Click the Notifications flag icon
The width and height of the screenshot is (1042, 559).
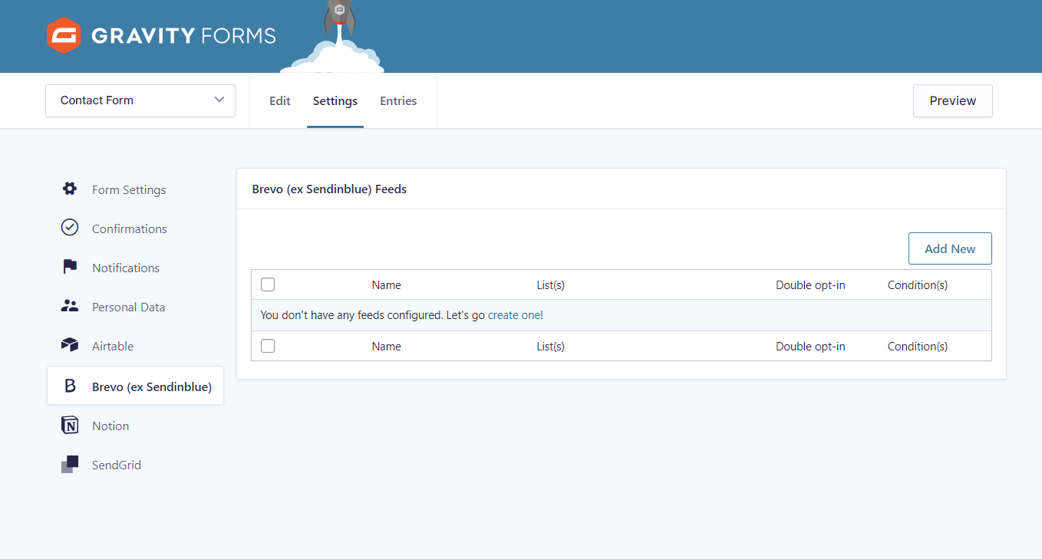[70, 267]
